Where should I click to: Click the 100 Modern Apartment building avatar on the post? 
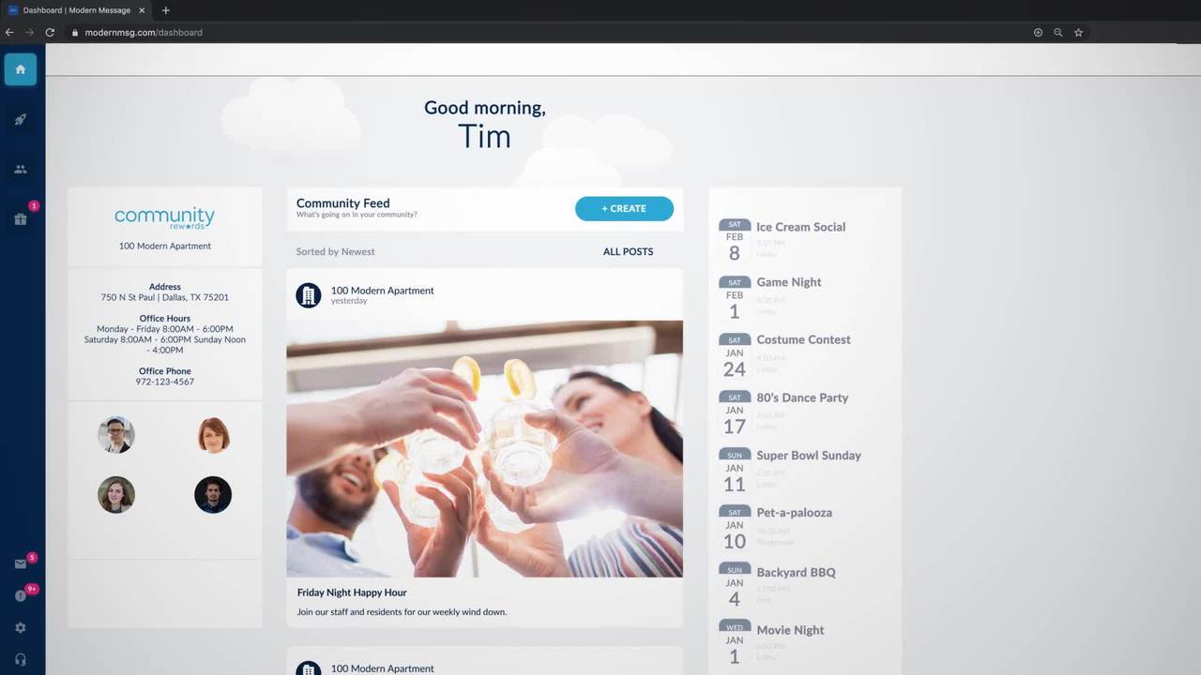pyautogui.click(x=309, y=294)
